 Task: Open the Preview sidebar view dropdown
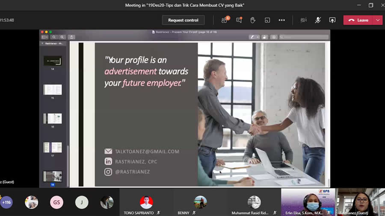point(45,37)
